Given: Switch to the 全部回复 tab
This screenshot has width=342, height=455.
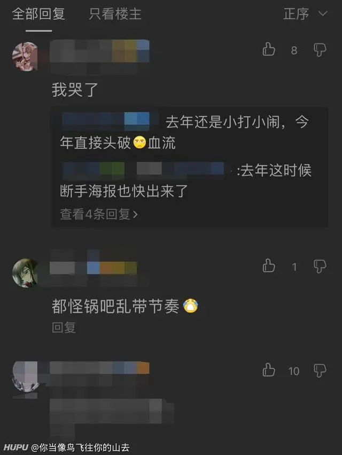Looking at the screenshot, I should coord(38,14).
